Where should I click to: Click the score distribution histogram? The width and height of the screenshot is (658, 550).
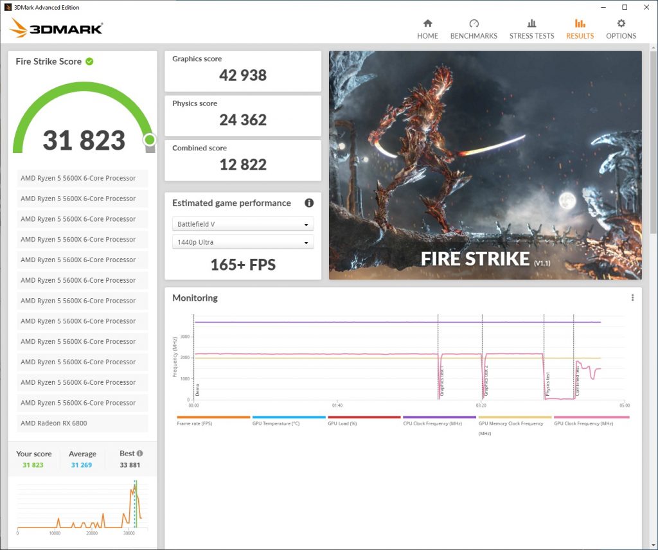(x=82, y=507)
